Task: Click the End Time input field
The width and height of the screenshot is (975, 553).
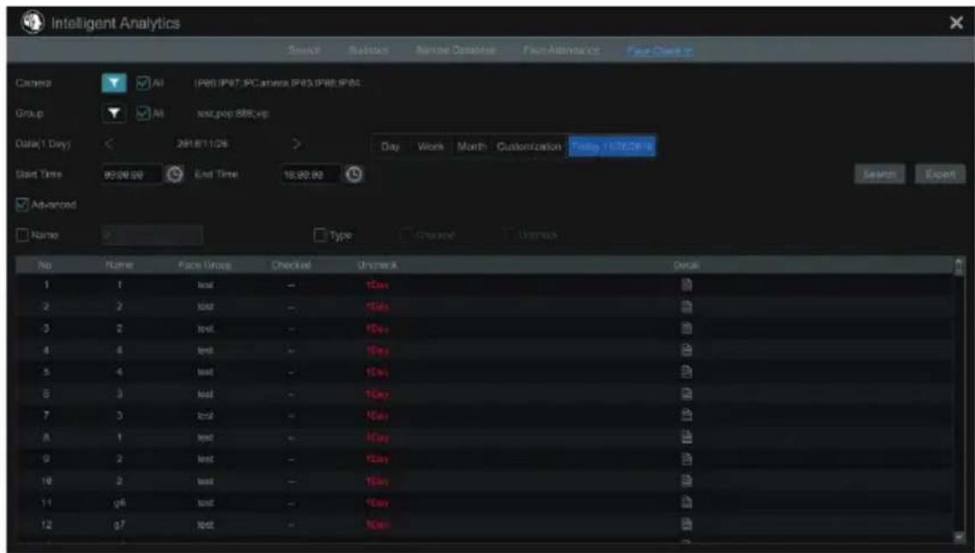Action: coord(311,175)
